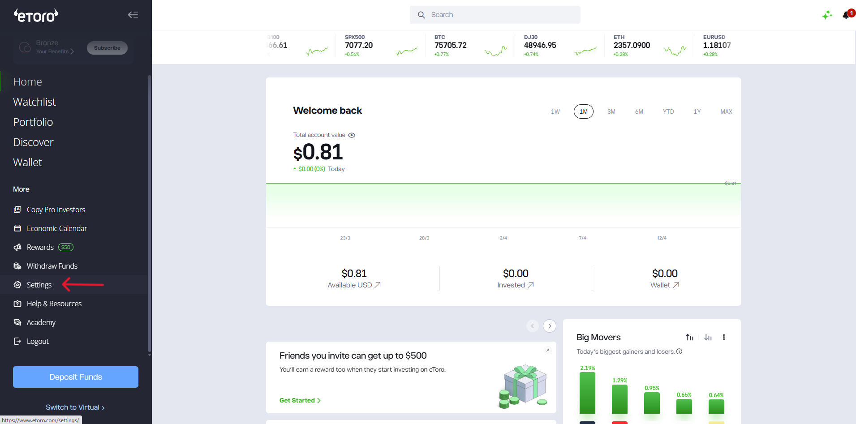Image resolution: width=856 pixels, height=424 pixels.
Task: Expand Your Benefits chevron
Action: [72, 51]
